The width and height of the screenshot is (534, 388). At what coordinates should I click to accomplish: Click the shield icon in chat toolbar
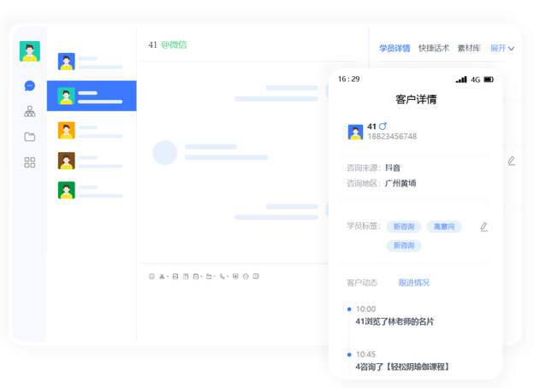[x=235, y=277]
